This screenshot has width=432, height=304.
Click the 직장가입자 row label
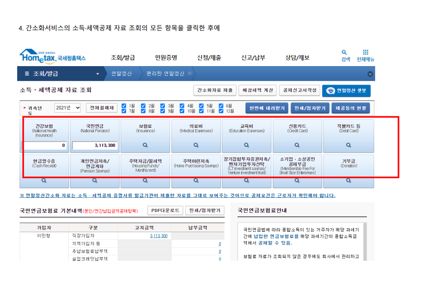click(x=83, y=236)
